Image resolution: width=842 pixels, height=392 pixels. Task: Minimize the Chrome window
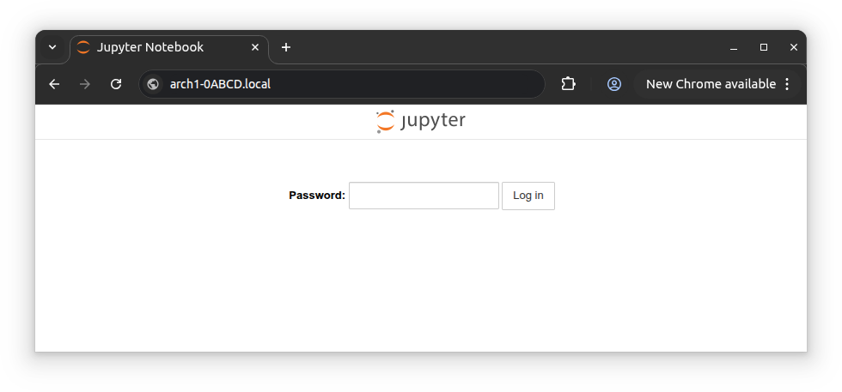pos(734,47)
